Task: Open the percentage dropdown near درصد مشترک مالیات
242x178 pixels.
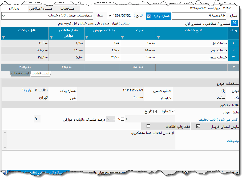Action: tap(108, 119)
